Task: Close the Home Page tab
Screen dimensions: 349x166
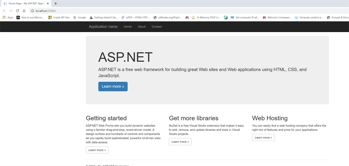Action: tap(48, 3)
